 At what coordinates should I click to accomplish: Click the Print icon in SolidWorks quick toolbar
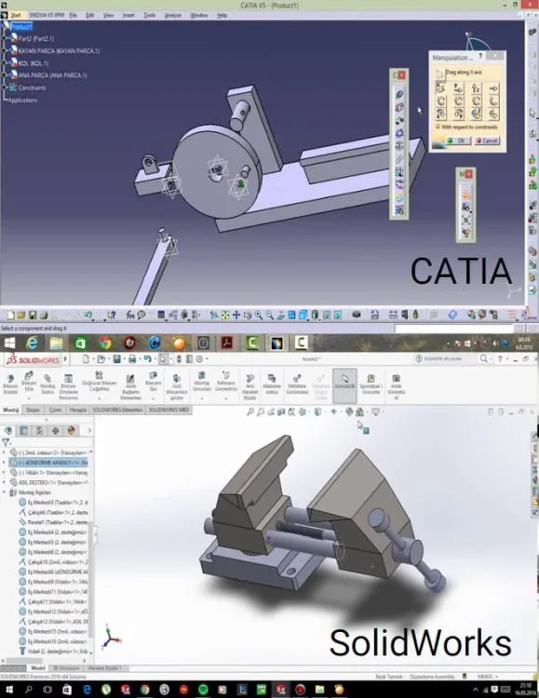[132, 359]
